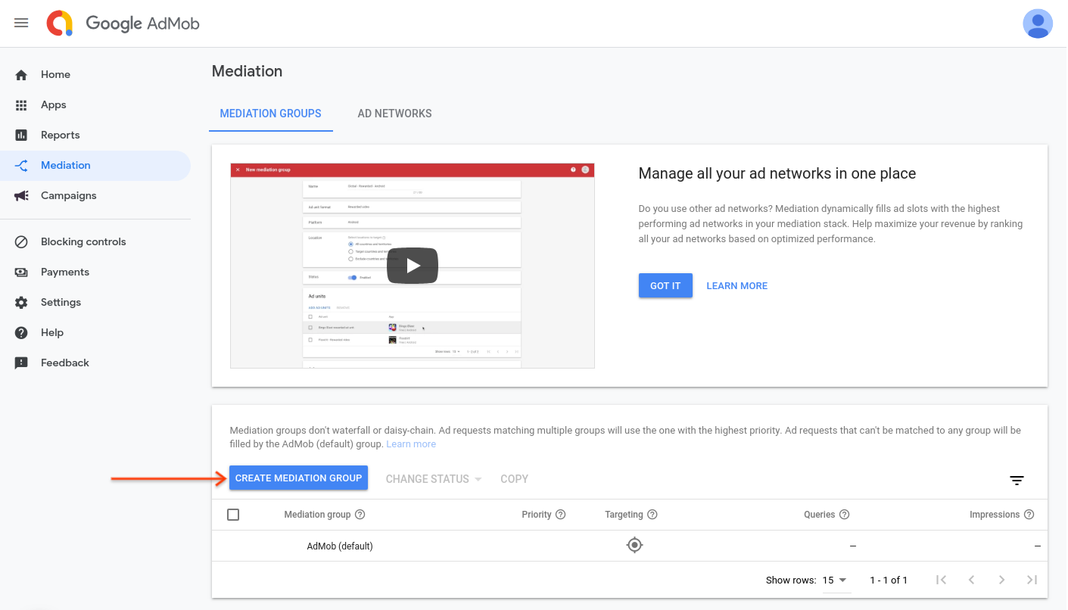Viewport: 1068px width, 610px height.
Task: Click the Payments money icon
Action: [x=21, y=272]
